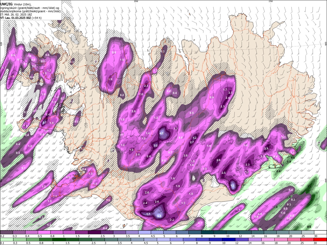
Task: Select the 3.5 swatch in the lower rain legend row
Action: [124, 239]
